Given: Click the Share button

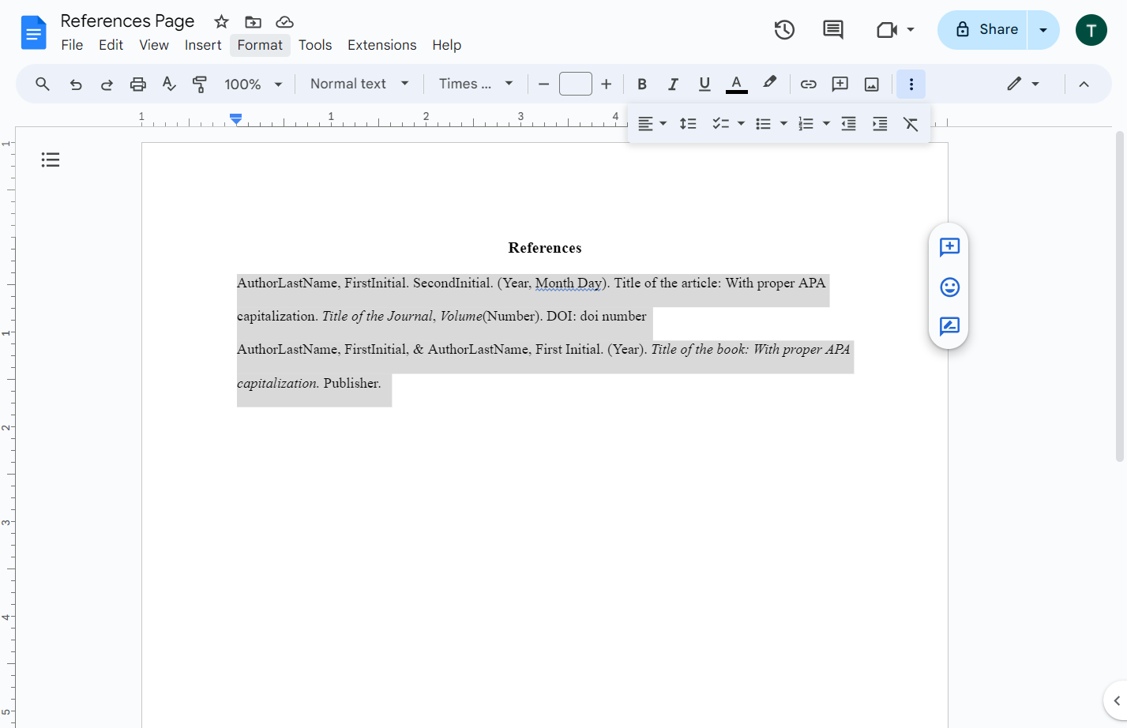Looking at the screenshot, I should coord(982,30).
